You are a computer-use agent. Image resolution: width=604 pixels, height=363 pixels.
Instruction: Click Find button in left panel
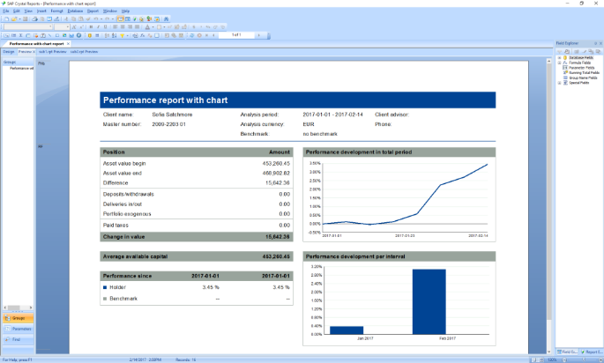coord(18,339)
